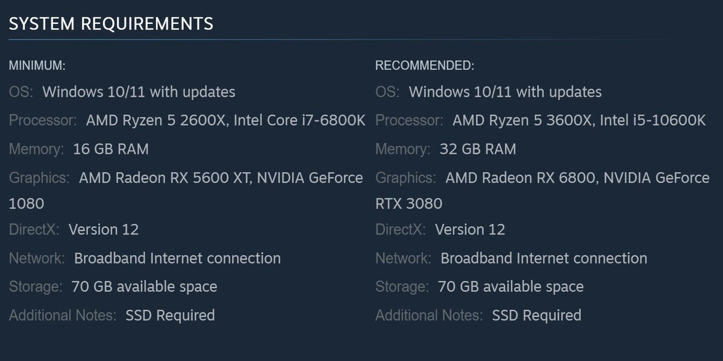Click the SYSTEM REQUIREMENTS heading
Viewport: 723px width, 361px height.
point(111,23)
